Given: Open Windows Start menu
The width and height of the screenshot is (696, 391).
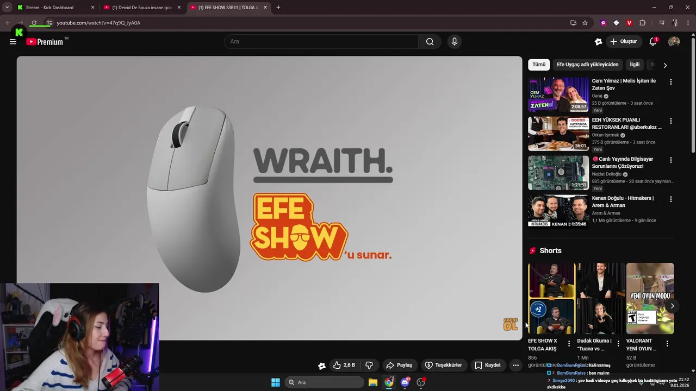Looking at the screenshot, I should pos(276,382).
